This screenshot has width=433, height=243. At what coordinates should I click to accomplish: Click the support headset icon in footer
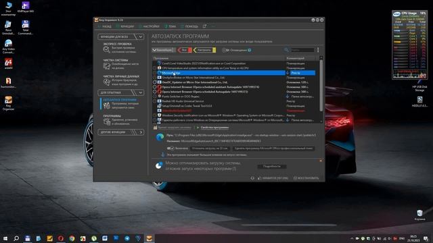(x=252, y=178)
